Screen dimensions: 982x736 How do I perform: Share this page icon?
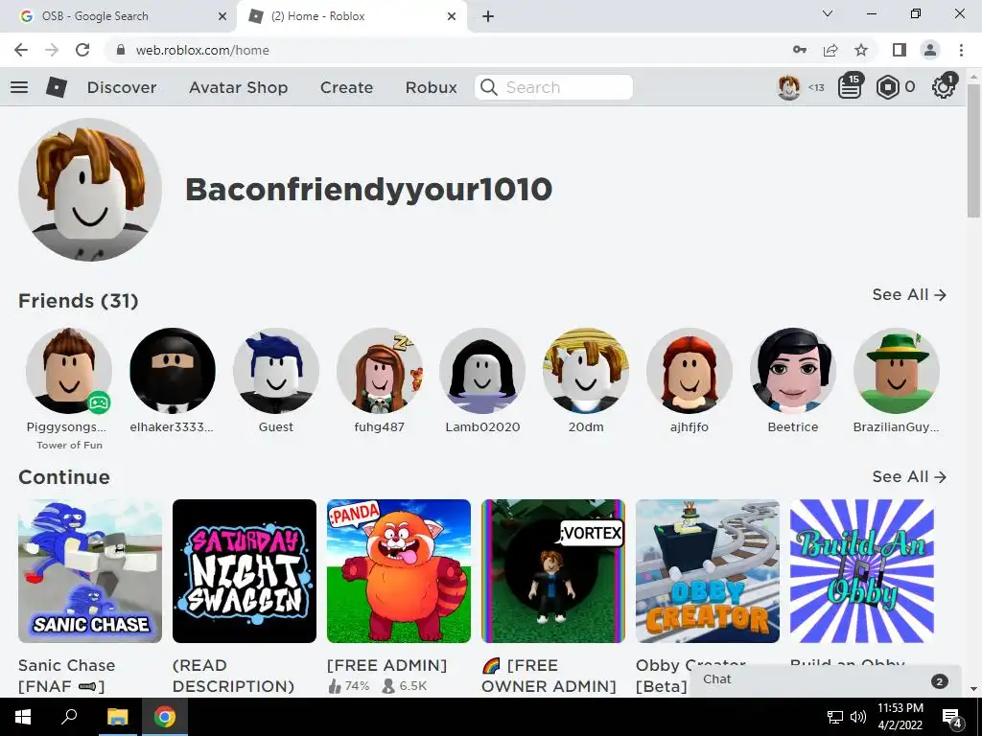(830, 50)
